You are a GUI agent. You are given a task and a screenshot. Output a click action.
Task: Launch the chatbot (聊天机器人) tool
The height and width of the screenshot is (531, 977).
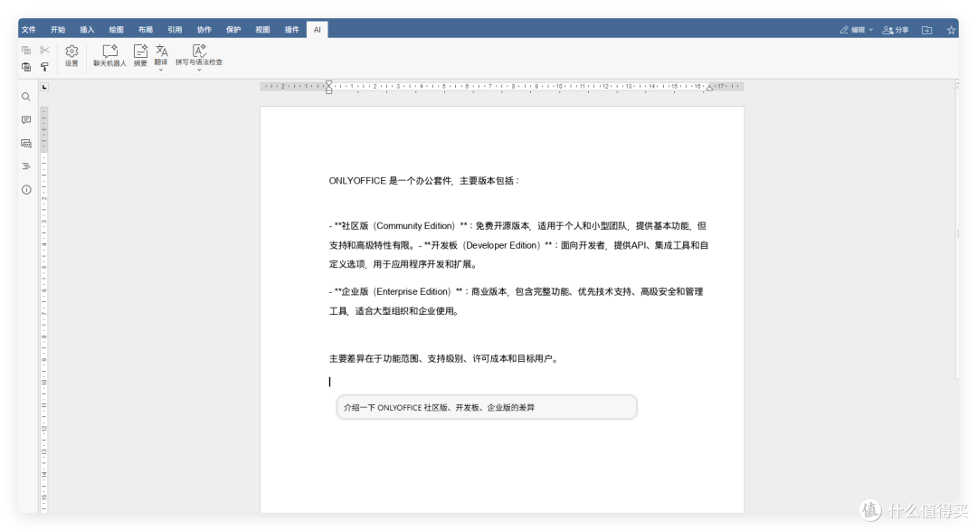(x=109, y=56)
